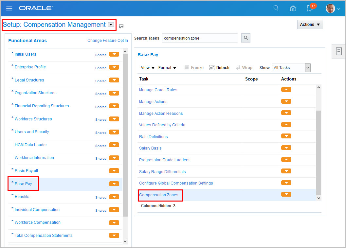346x248 pixels.
Task: Click the Functional Areas scroll down arrow
Action: [125, 241]
